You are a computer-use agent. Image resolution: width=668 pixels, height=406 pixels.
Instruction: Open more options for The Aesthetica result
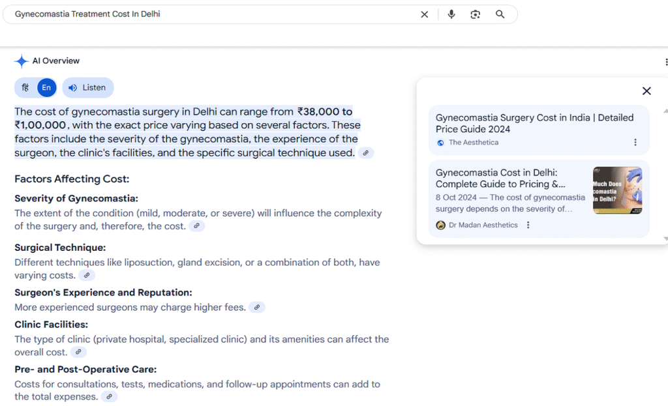pos(635,143)
